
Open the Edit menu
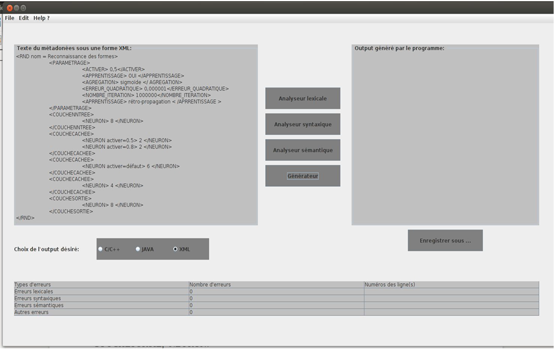coord(24,18)
